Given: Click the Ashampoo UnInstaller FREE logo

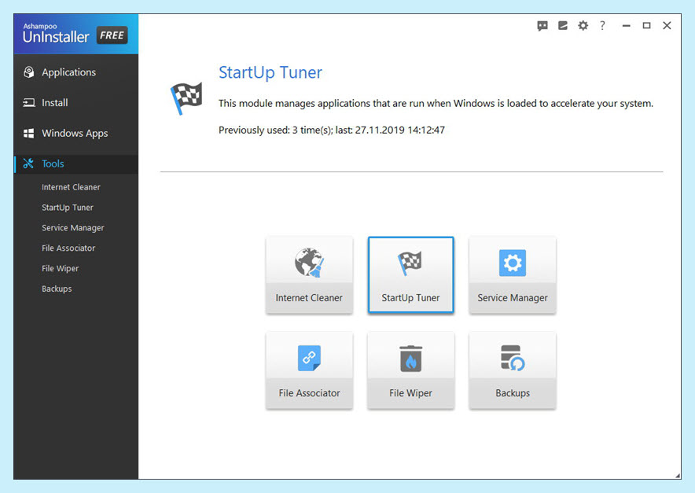Looking at the screenshot, I should pos(75,34).
